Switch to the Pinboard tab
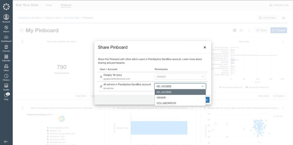 tap(66, 5)
